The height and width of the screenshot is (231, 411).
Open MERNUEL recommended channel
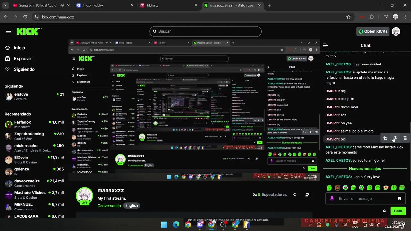[x=34, y=207]
